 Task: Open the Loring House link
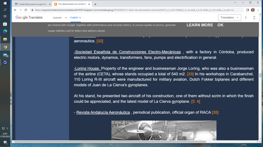[87, 69]
